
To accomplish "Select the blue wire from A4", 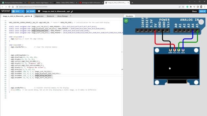I will (188, 39).
